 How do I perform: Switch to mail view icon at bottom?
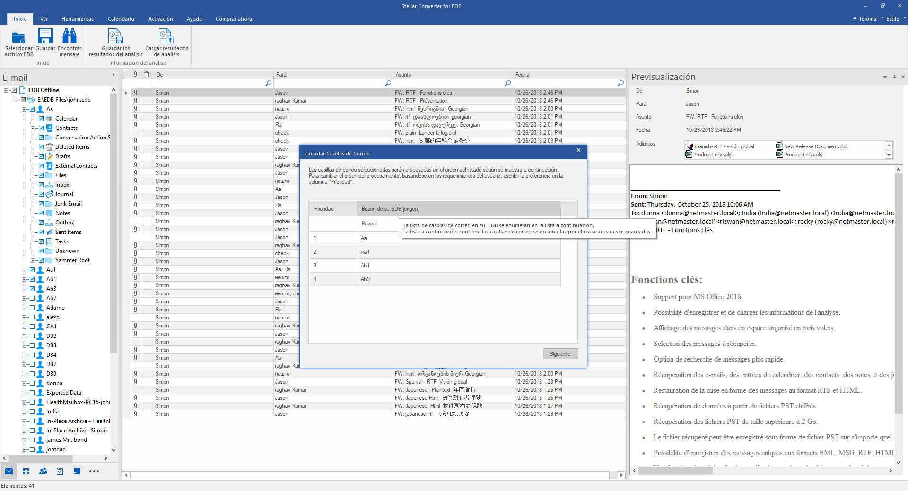[9, 471]
